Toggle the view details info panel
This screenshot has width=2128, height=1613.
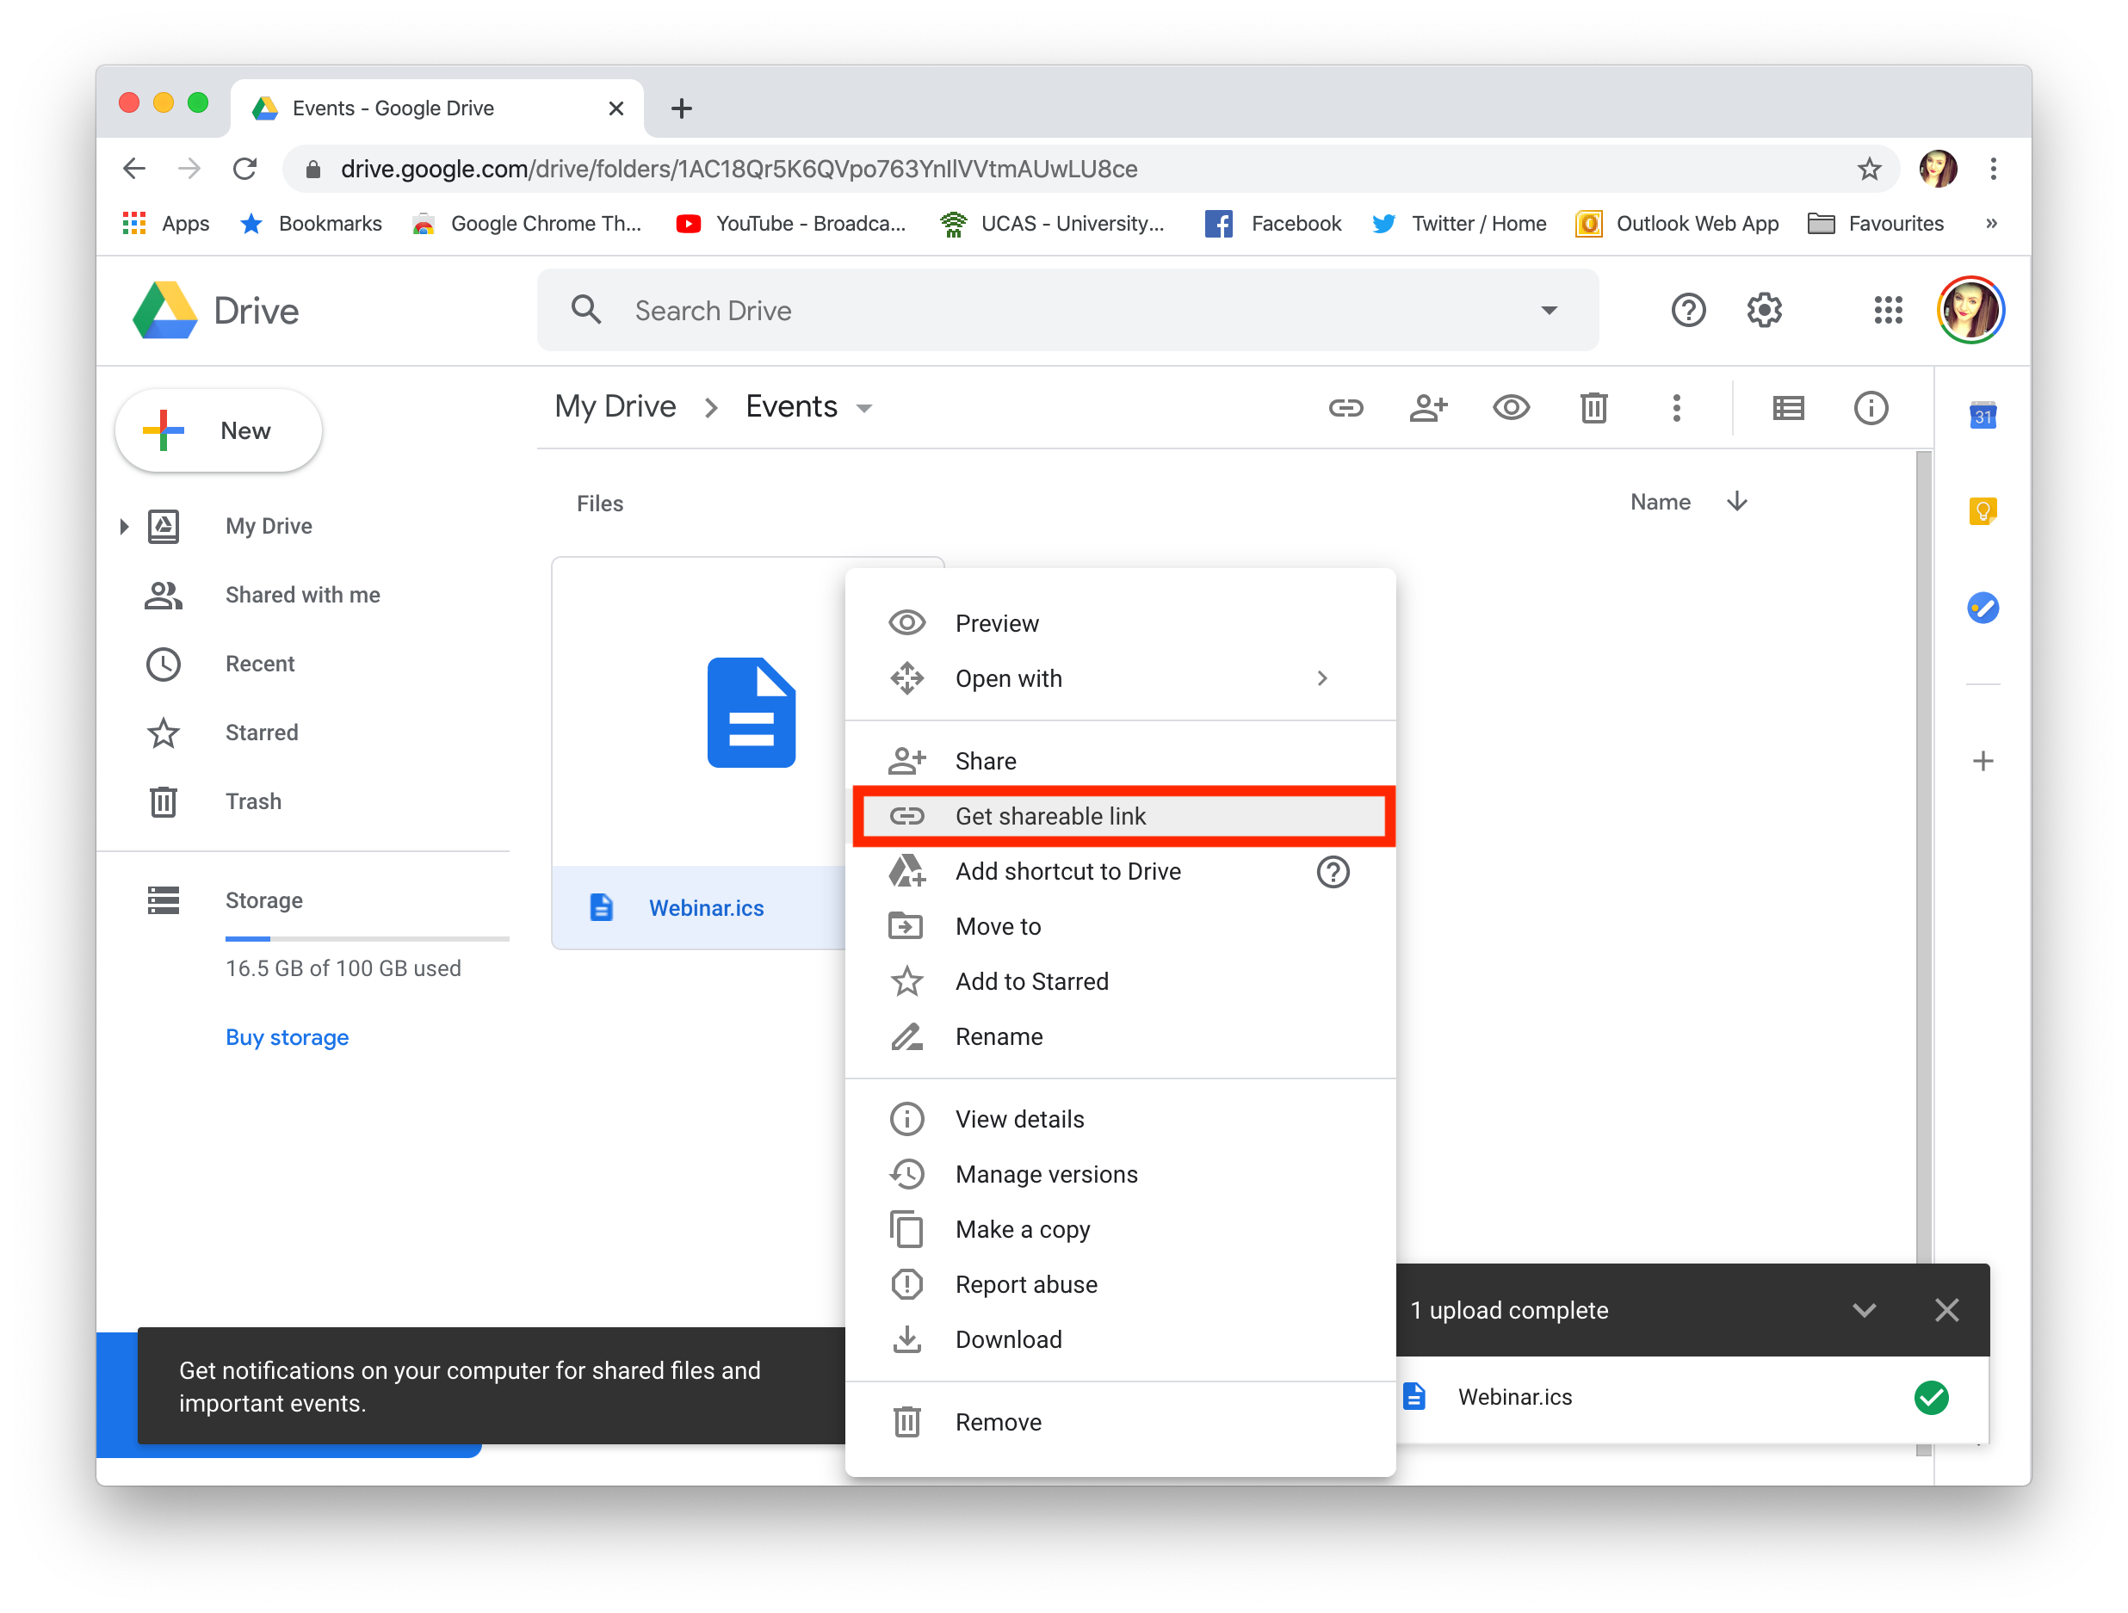pyautogui.click(x=1870, y=408)
